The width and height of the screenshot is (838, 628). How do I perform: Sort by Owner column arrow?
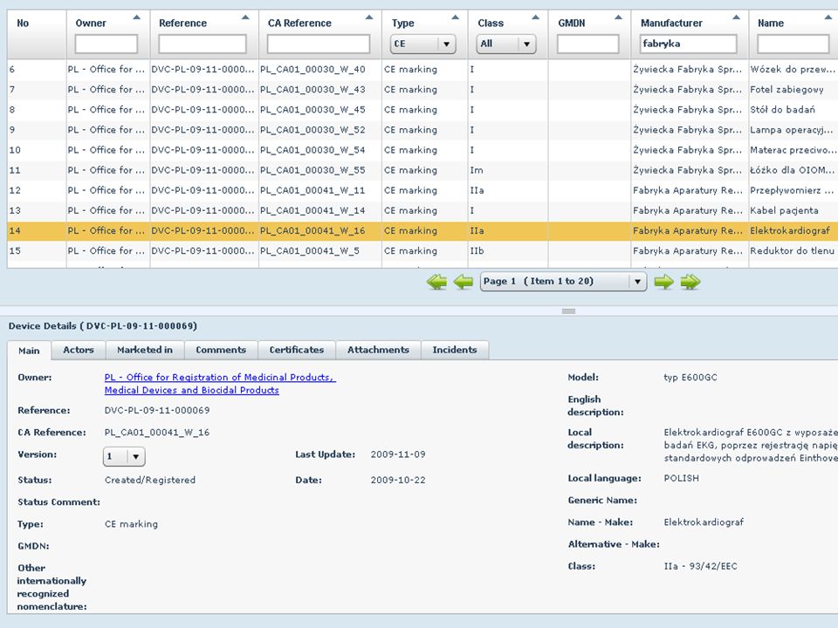pyautogui.click(x=137, y=17)
